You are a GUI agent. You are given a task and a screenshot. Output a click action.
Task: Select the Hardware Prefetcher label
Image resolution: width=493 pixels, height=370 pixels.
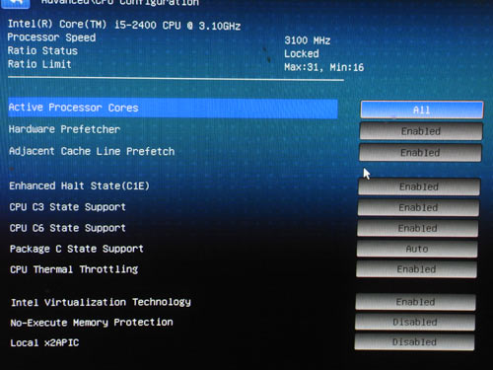[x=64, y=129]
